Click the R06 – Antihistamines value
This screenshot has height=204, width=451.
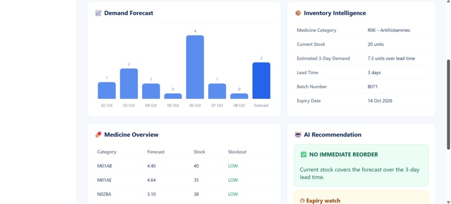[x=388, y=30]
